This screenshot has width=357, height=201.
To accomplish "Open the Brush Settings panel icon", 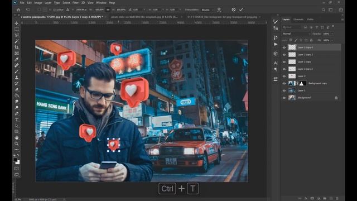I will (276, 22).
